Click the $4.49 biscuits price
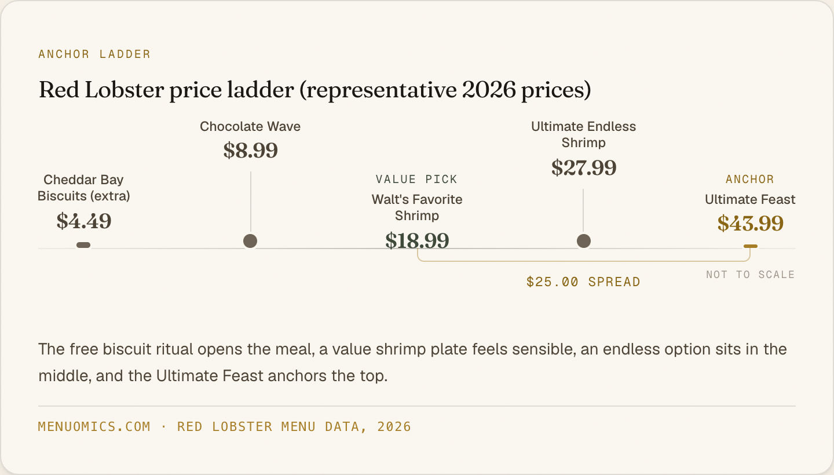Viewport: 834px width, 475px height. pos(84,221)
